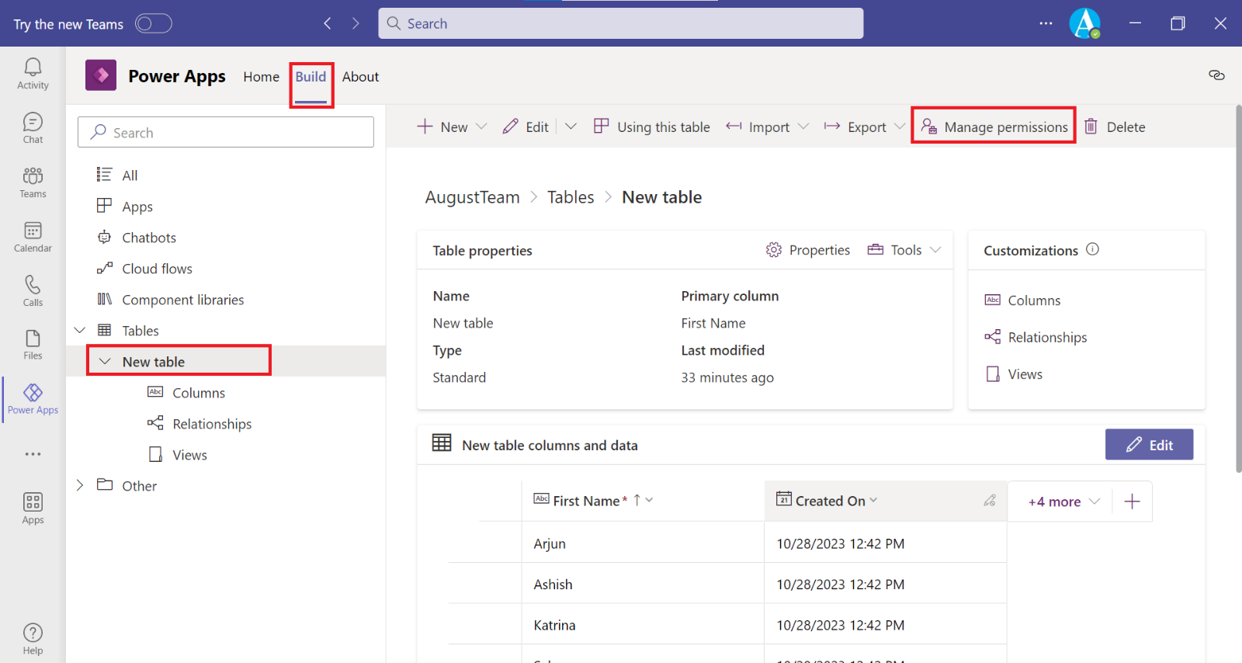Click the purple Edit button
Image resolution: width=1242 pixels, height=663 pixels.
pos(1149,445)
